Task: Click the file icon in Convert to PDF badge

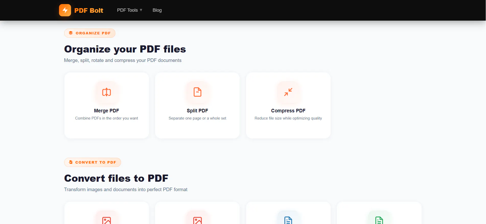Action: [x=71, y=162]
